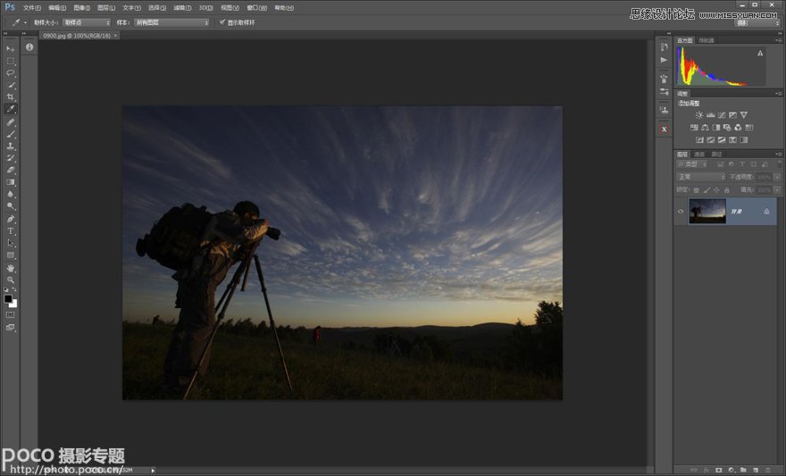This screenshot has width=786, height=476.
Task: Click the histogram cache warning triangle
Action: 760,54
